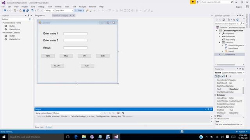
Task: Click the Start debugging button
Action: click(79, 10)
